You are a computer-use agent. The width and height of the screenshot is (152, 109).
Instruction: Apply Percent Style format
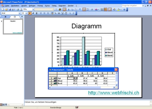point(56,13)
